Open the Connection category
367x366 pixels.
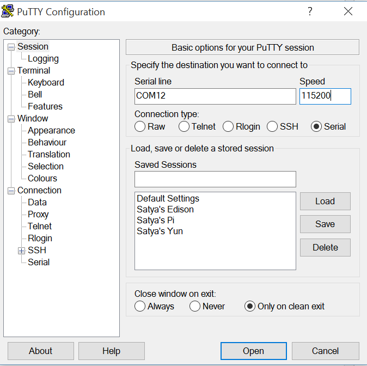(x=39, y=190)
